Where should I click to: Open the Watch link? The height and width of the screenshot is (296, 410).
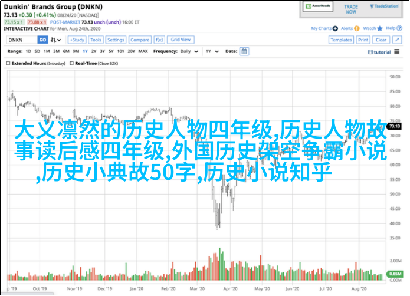(369, 28)
